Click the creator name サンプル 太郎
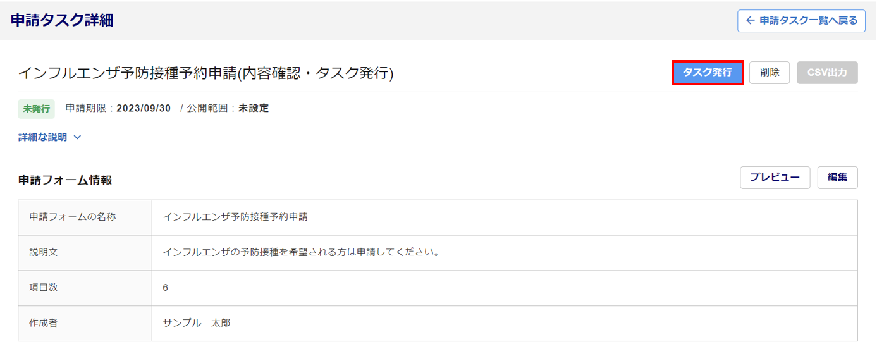 coord(197,323)
